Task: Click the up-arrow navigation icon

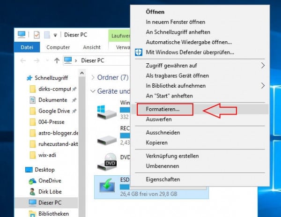Action: coord(57,60)
